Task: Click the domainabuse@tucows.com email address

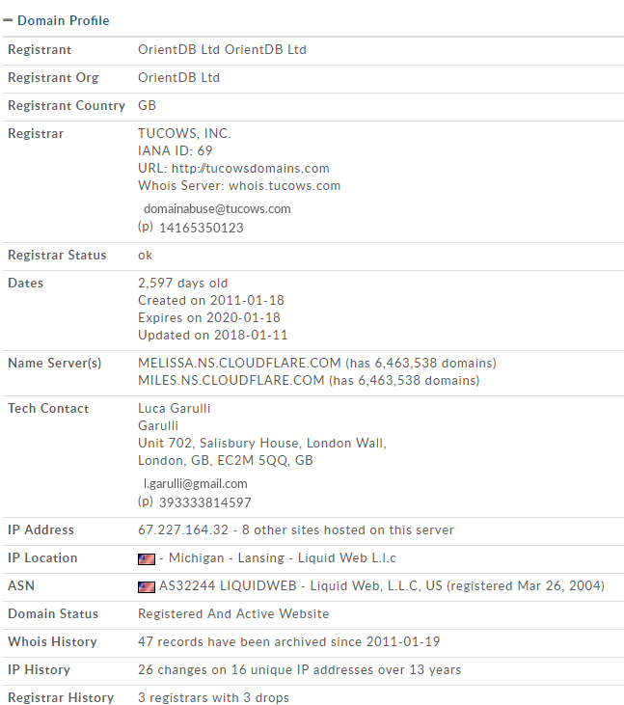Action: (217, 208)
